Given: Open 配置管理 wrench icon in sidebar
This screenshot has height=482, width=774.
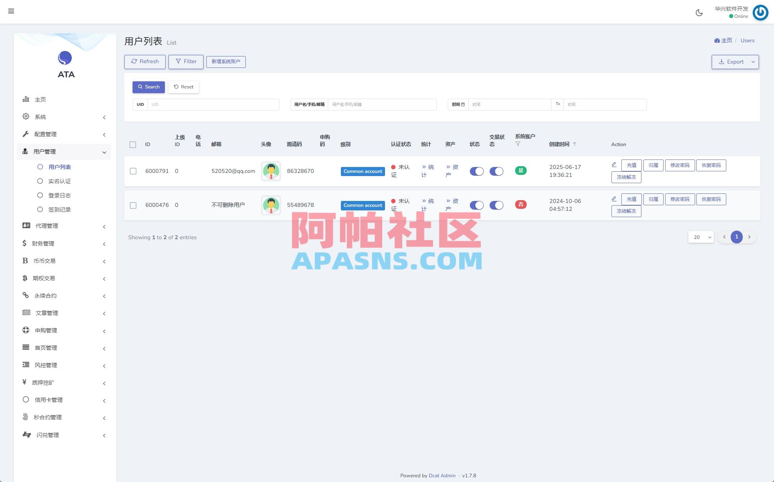Looking at the screenshot, I should coord(25,134).
